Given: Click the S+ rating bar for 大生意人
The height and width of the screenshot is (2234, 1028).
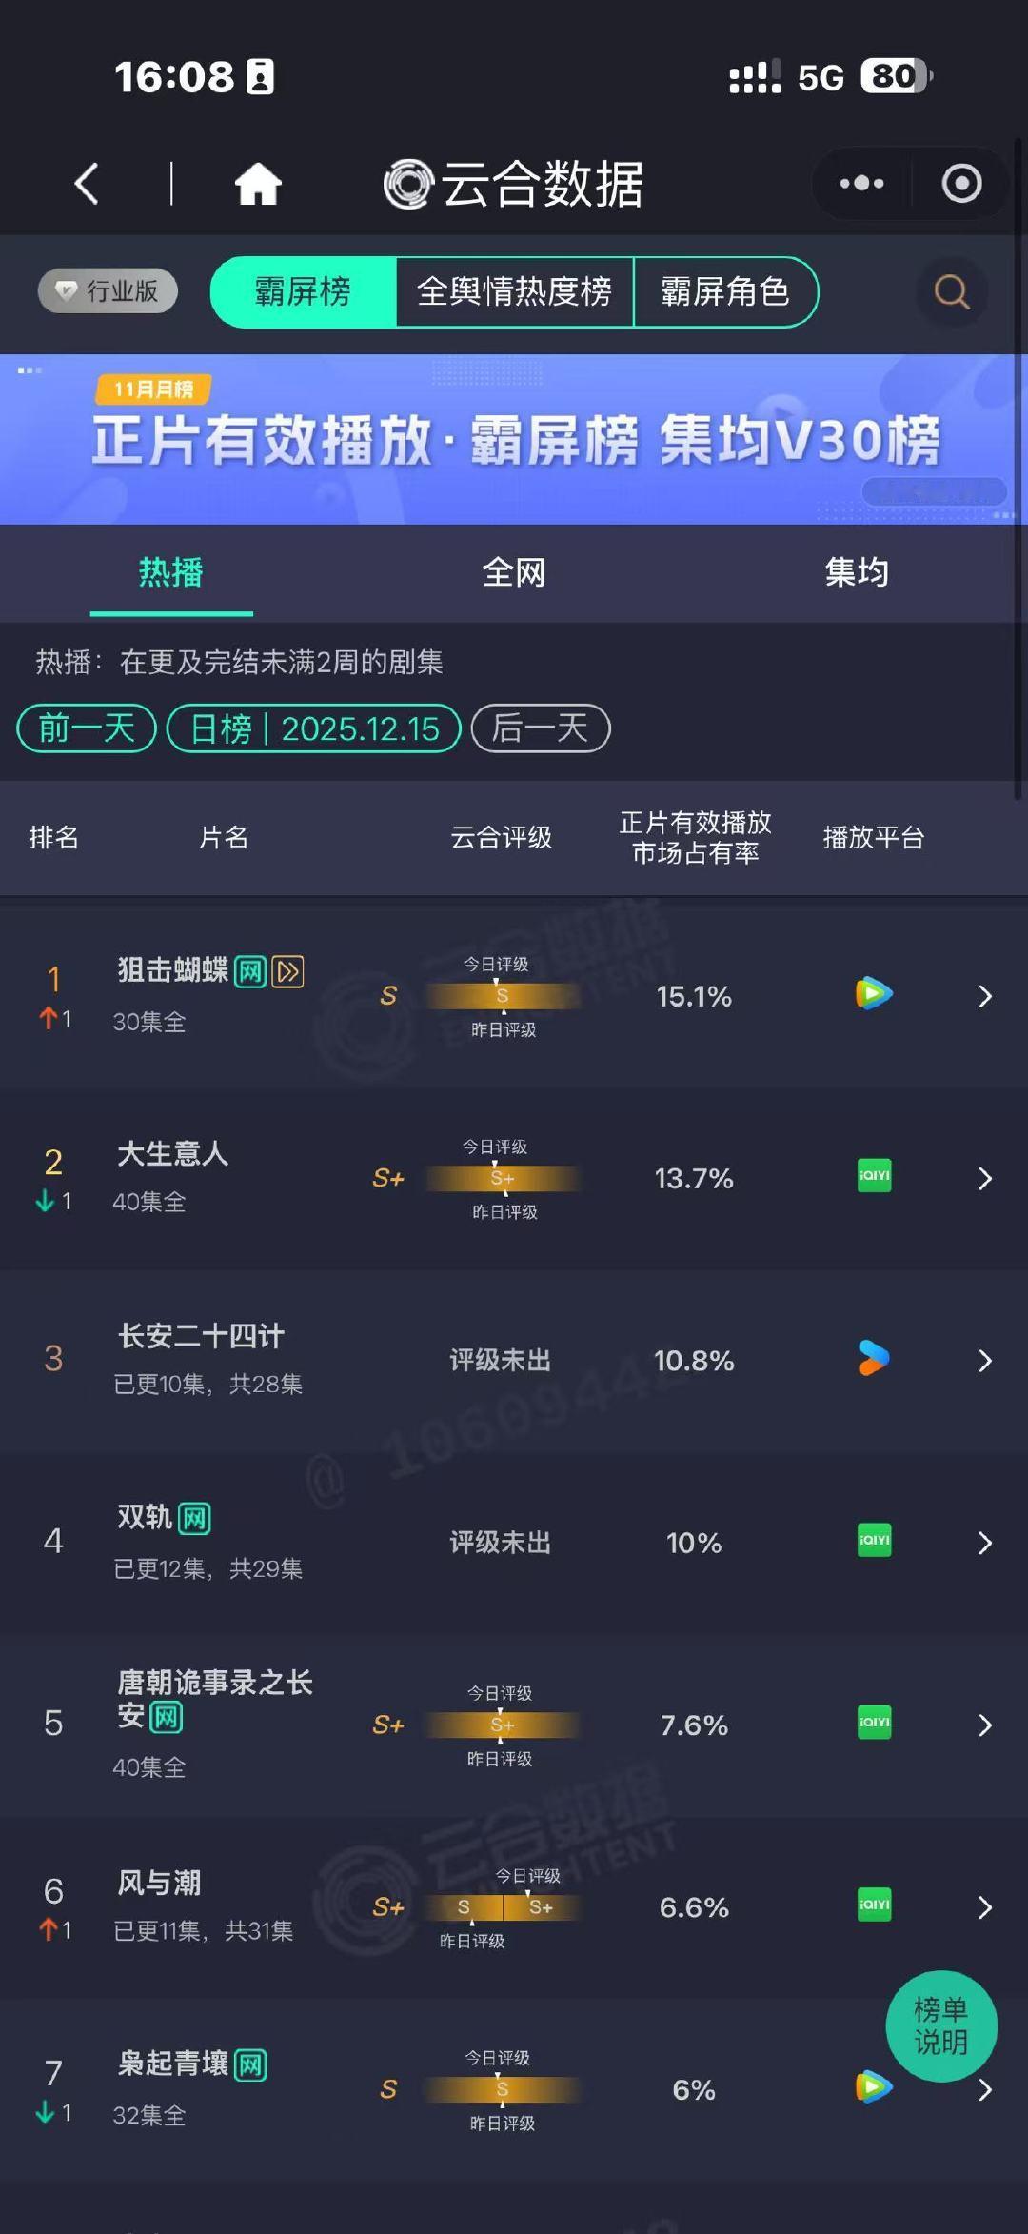Looking at the screenshot, I should tap(502, 1178).
